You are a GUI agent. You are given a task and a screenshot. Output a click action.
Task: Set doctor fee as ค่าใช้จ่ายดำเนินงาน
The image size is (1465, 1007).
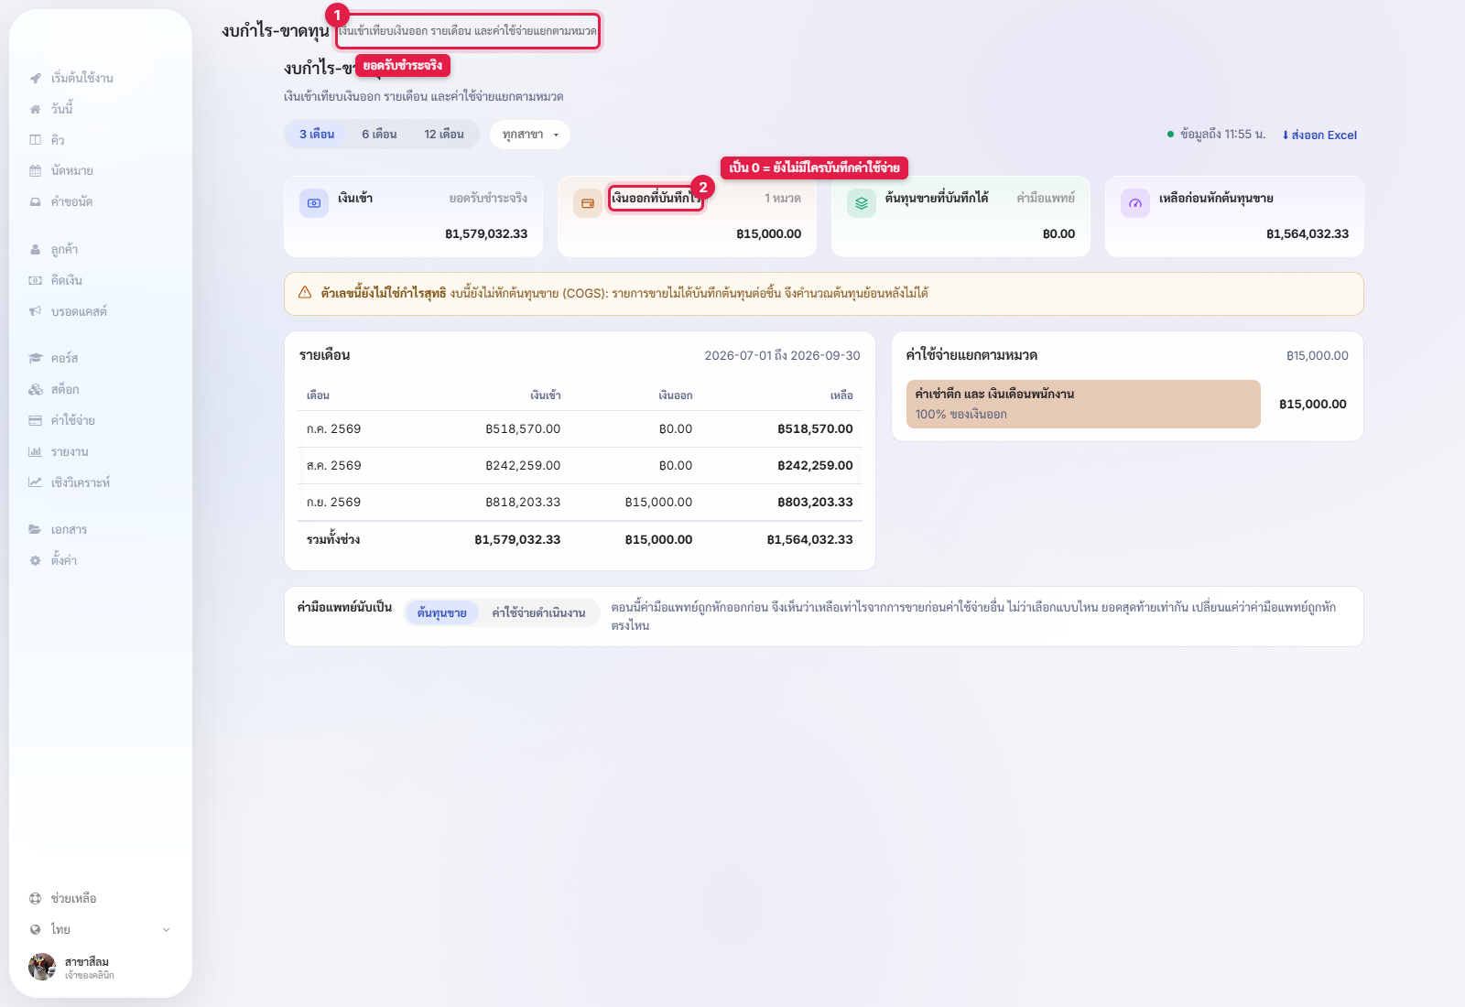(x=538, y=613)
